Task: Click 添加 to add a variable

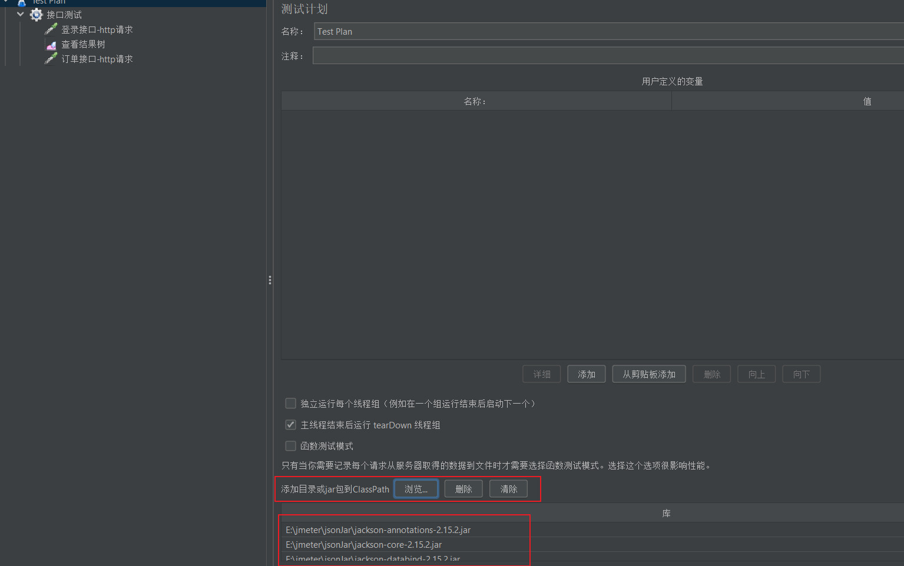Action: (587, 374)
